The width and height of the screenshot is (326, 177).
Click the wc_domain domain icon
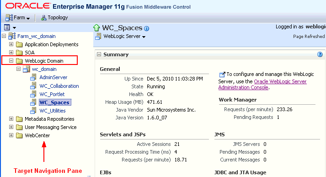point(27,69)
